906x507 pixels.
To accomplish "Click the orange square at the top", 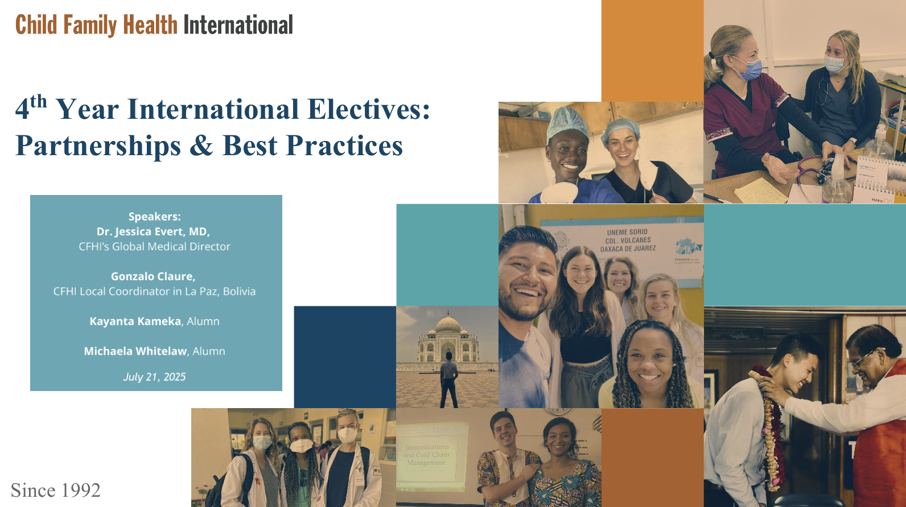I will click(652, 51).
